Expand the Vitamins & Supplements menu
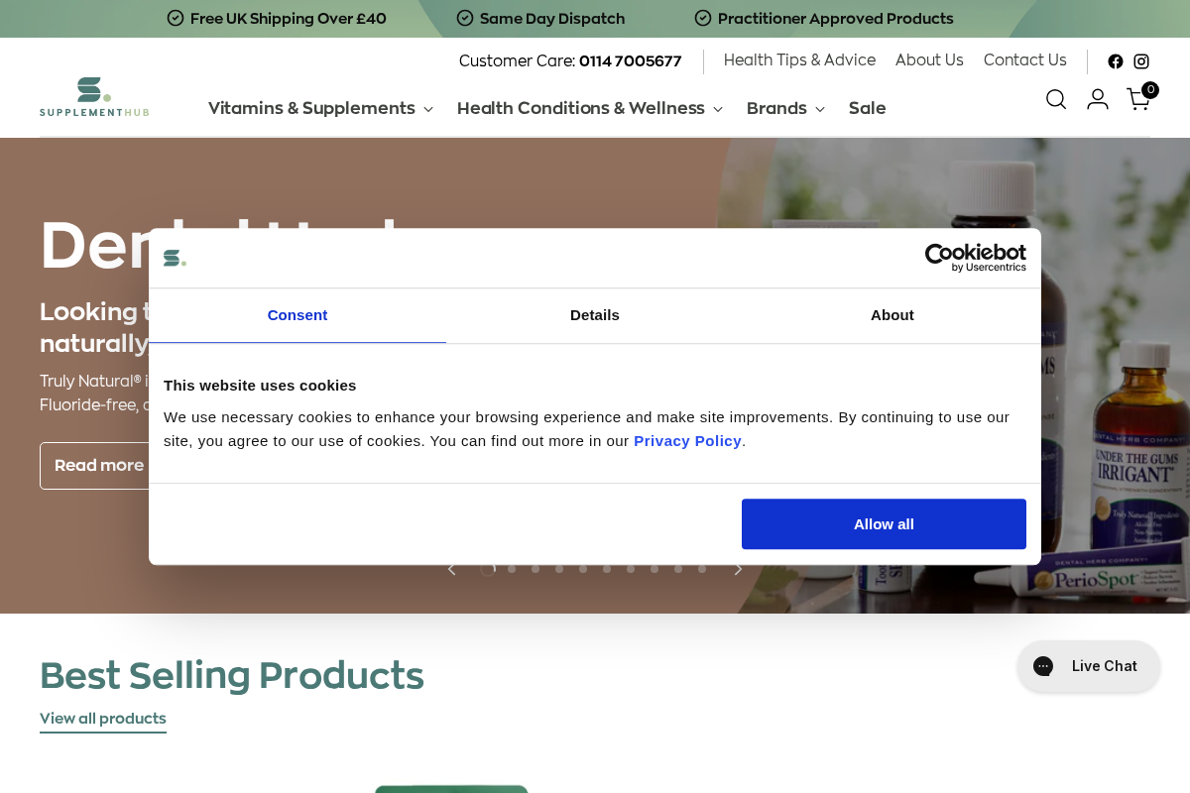Viewport: 1190px width, 793px height. (319, 109)
